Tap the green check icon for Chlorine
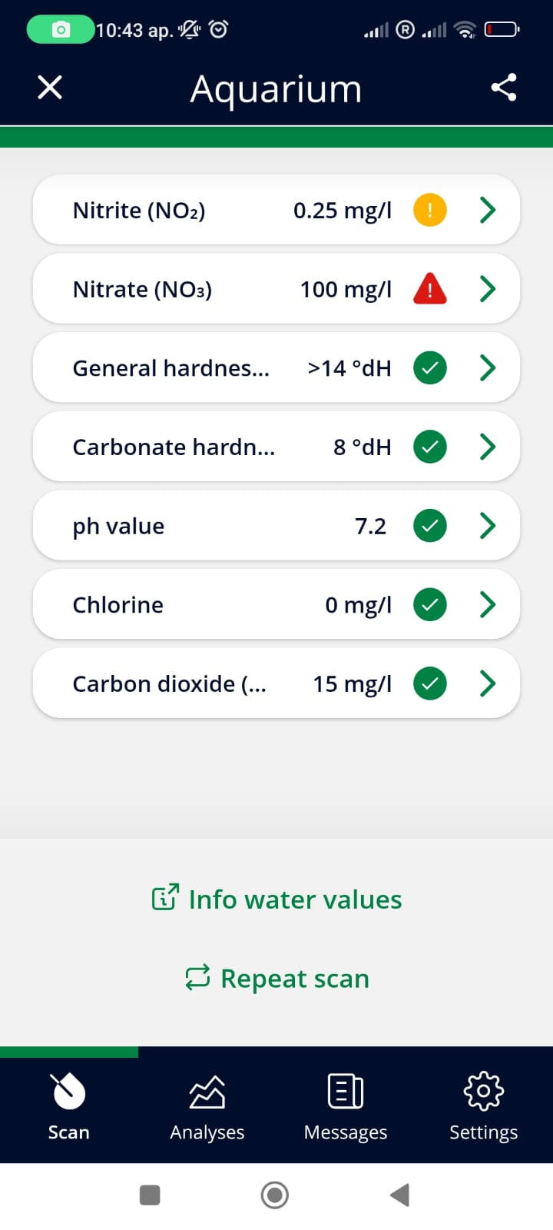This screenshot has height=1230, width=553. pyautogui.click(x=430, y=605)
